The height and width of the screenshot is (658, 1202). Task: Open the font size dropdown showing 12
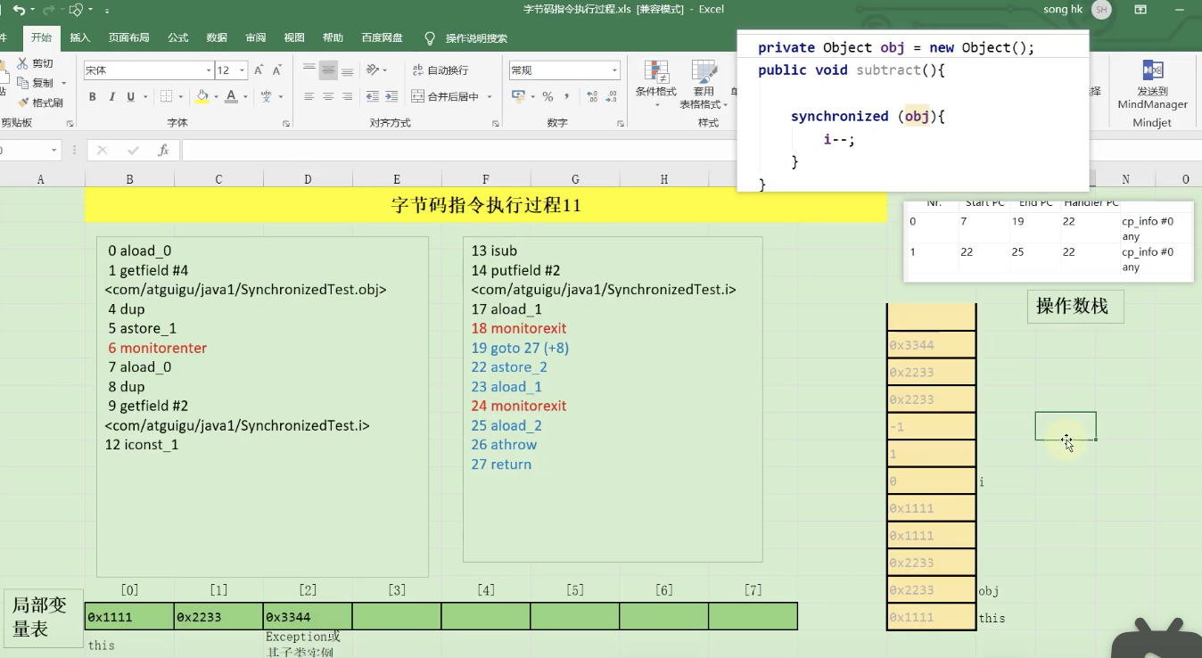click(243, 70)
